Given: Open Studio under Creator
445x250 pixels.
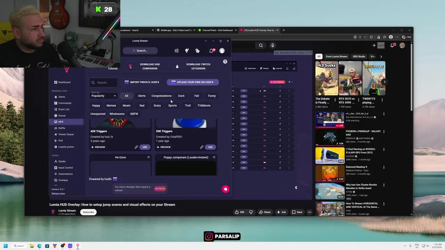Looking at the screenshot, I should coord(60,161).
